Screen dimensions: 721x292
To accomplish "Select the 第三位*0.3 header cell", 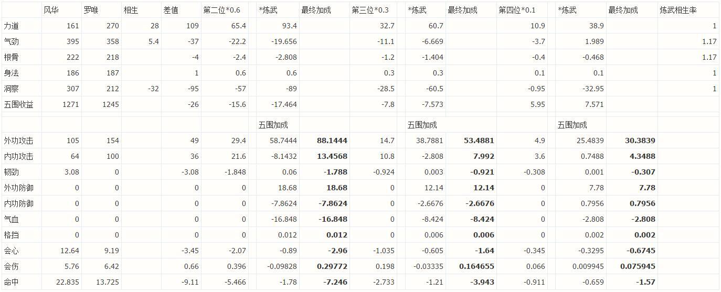I will (370, 10).
